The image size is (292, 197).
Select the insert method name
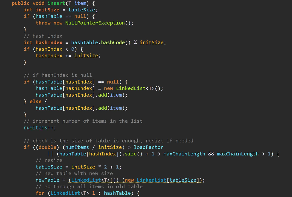point(56,3)
